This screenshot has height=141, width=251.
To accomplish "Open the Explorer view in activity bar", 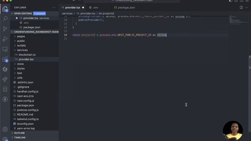I will click(5, 9).
